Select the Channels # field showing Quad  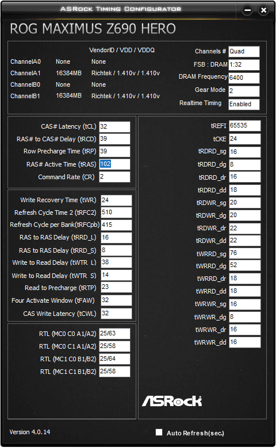pyautogui.click(x=244, y=52)
